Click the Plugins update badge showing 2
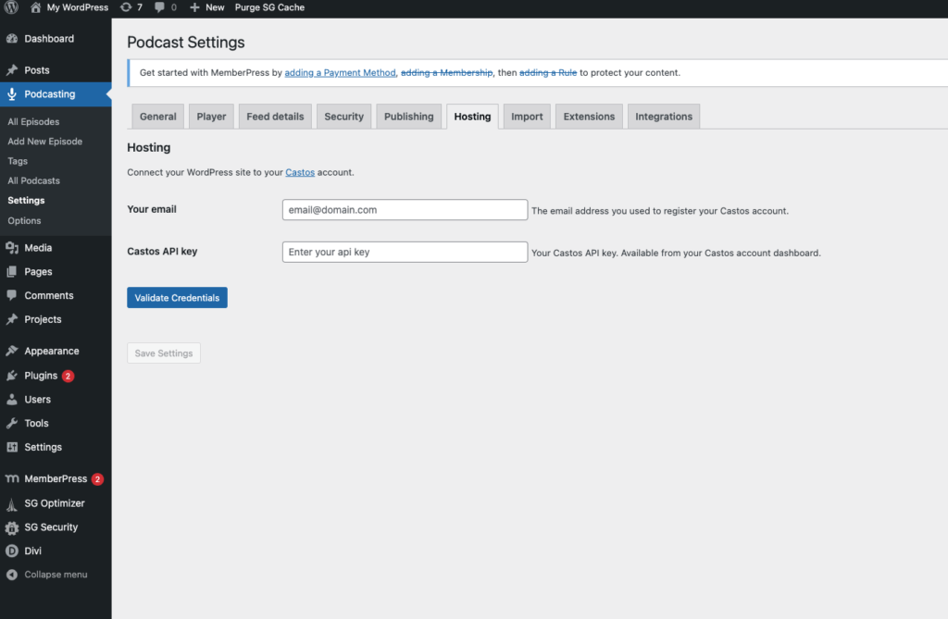This screenshot has height=619, width=948. tap(69, 376)
